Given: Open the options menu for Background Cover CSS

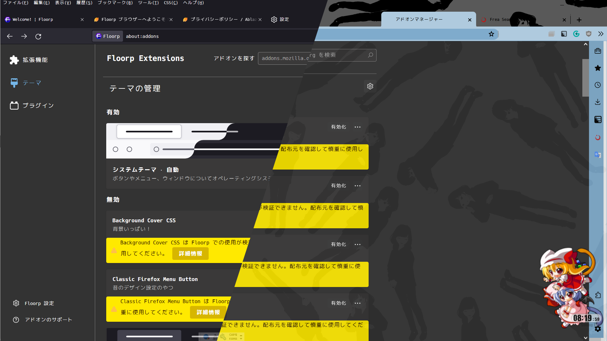Looking at the screenshot, I should pos(358,244).
